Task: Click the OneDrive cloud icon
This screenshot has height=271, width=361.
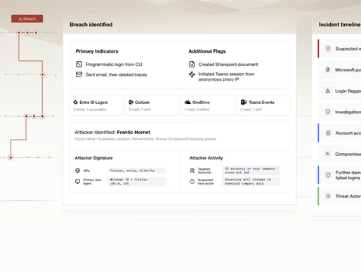Action: [188, 103]
